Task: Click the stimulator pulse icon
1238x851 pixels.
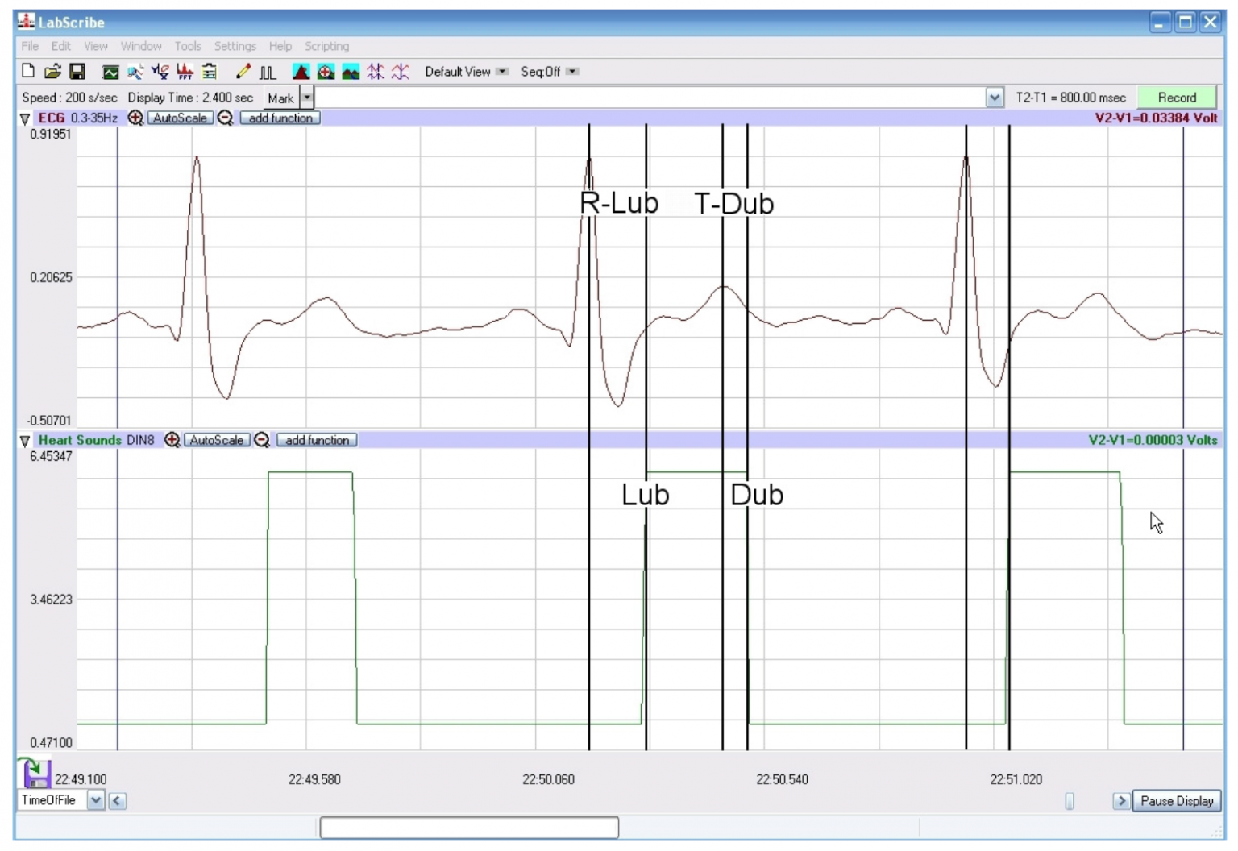Action: tap(268, 72)
